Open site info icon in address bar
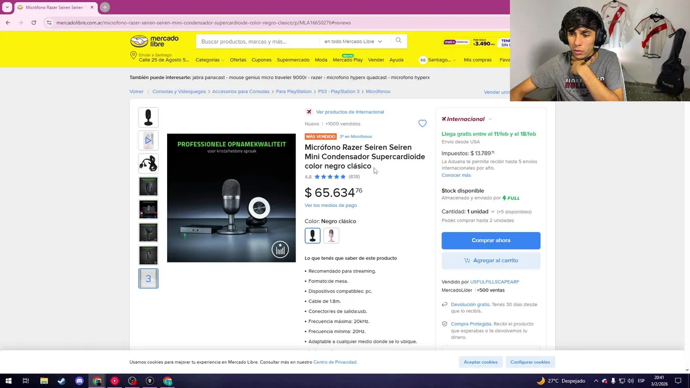 coord(49,23)
